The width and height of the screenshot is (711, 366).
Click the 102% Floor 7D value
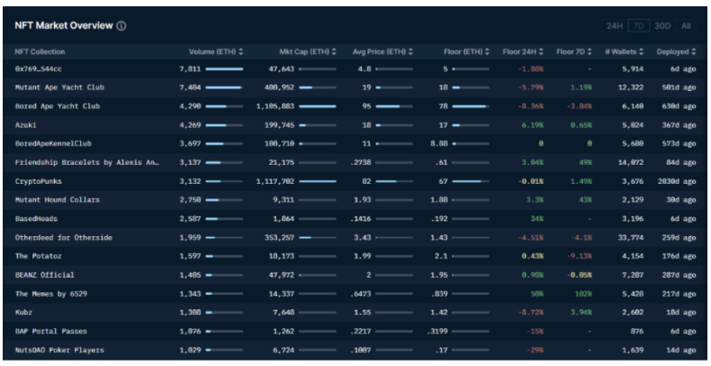[583, 294]
